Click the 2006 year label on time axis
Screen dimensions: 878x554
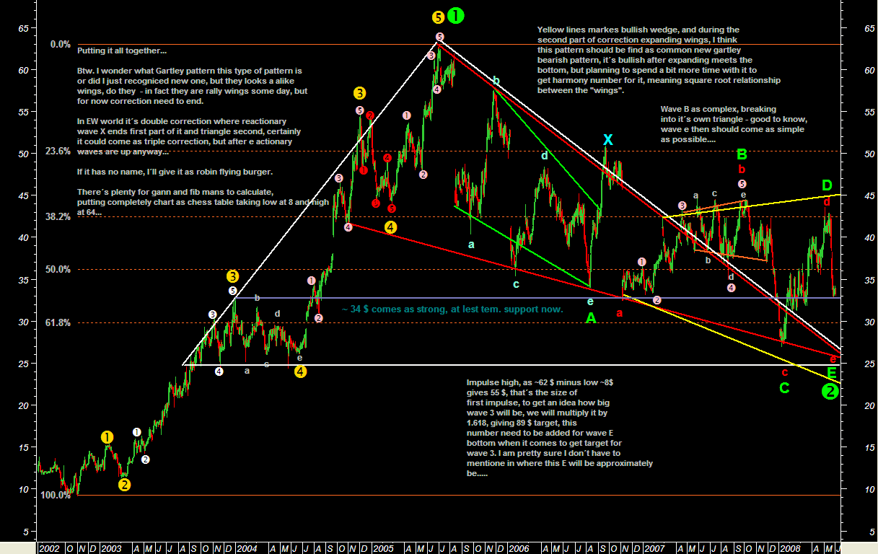[519, 548]
